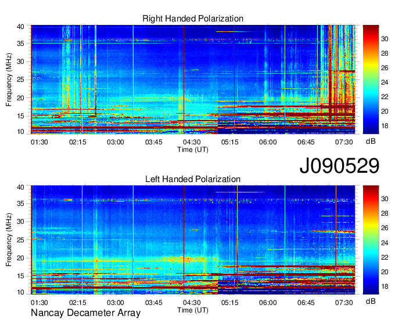Viewport: 395px width, 320px height.
Task: Click the 24 dB tick on Left Handed color bar
Action: click(x=385, y=243)
